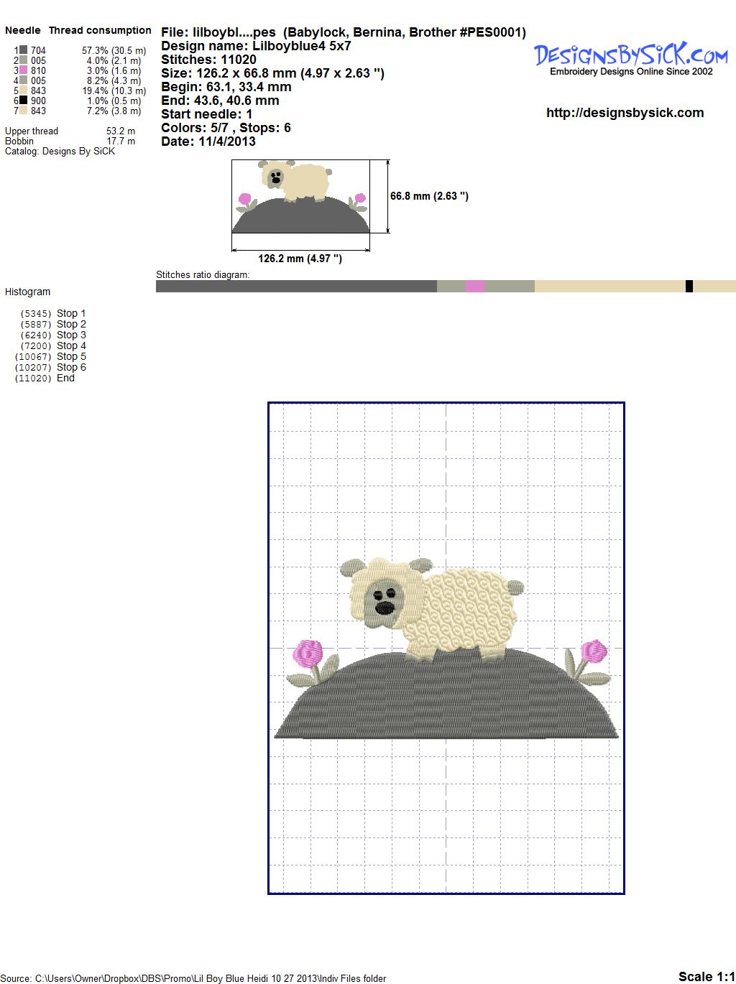The image size is (736, 984).
Task: Click the sheep's black nose in large preview
Action: [385, 608]
